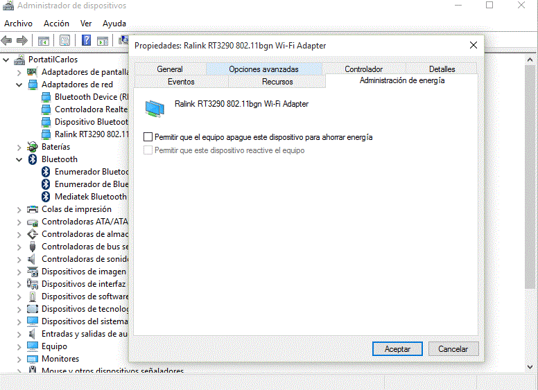The image size is (538, 390).
Task: Click the Aceptar button
Action: (397, 349)
